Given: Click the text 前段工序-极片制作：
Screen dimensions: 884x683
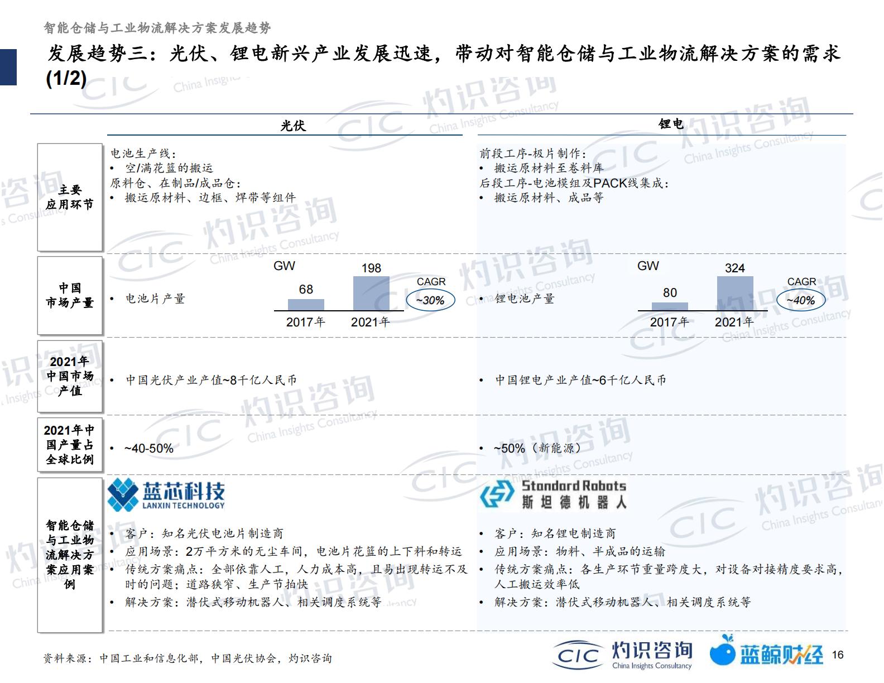Looking at the screenshot, I should (533, 153).
